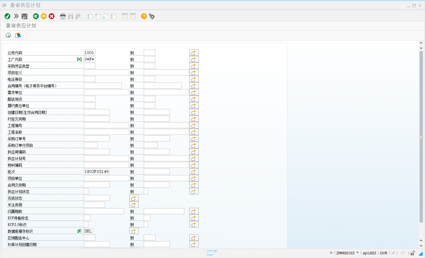Viewport: 425px width, 258px height.
Task: Open the window menu icon in title bar
Action: (x=5, y=5)
